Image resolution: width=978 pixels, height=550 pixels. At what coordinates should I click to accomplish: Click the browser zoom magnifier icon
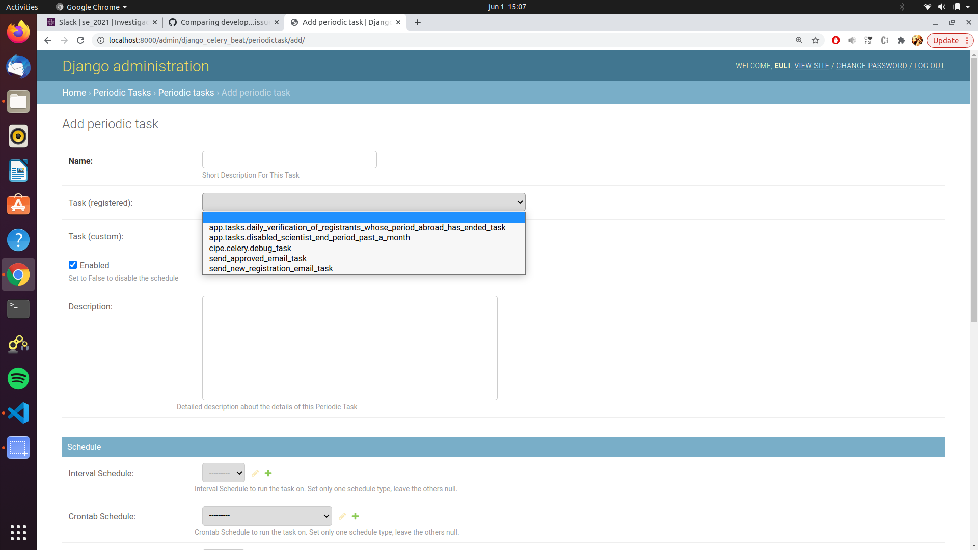(799, 40)
